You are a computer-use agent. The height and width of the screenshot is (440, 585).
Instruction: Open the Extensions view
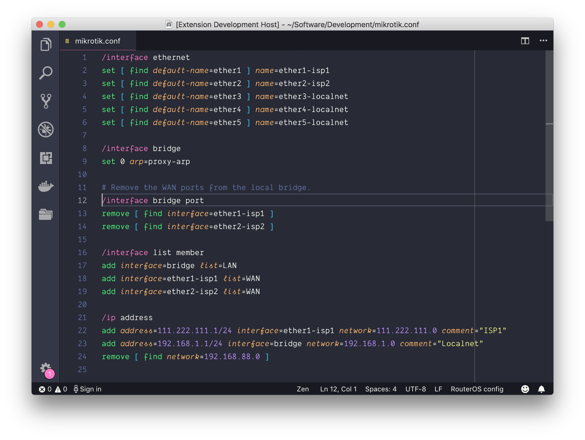tap(46, 158)
